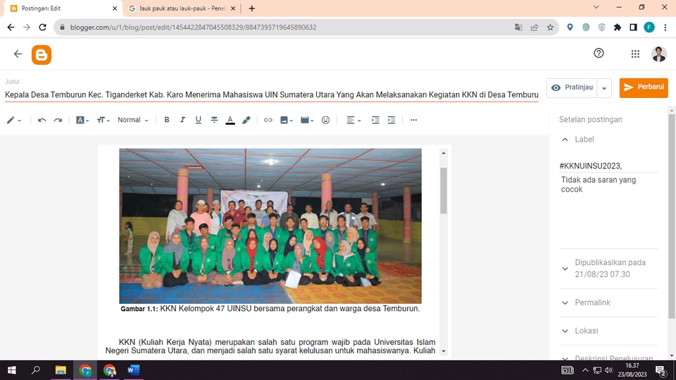This screenshot has width=676, height=380.
Task: Open the Normal paragraph style dropdown
Action: (133, 120)
